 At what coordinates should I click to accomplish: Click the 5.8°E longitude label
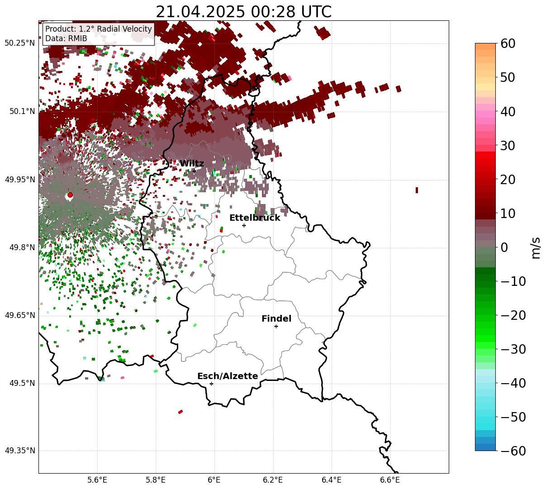tap(156, 480)
